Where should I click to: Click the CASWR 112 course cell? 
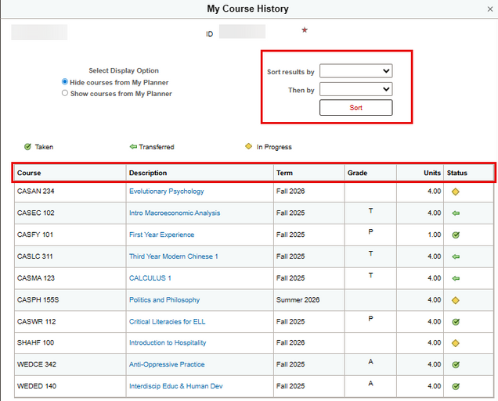[70, 322]
